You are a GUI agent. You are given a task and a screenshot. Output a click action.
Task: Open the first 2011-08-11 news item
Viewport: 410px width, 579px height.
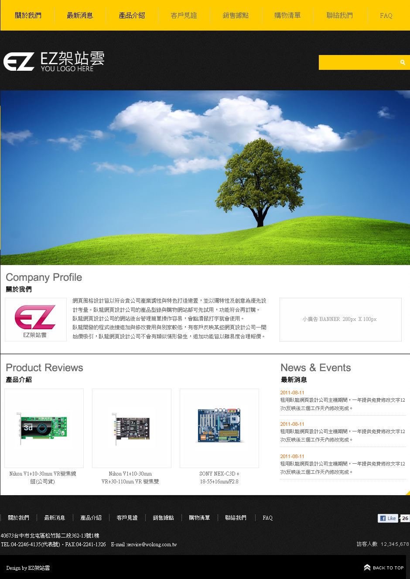[342, 400]
